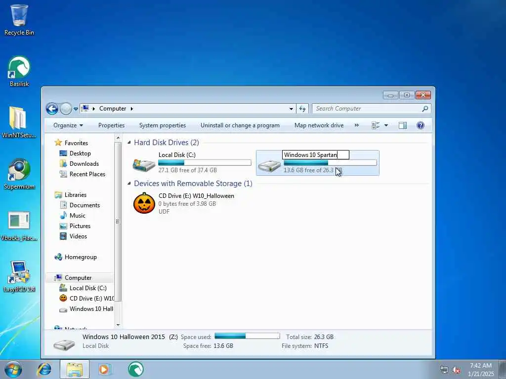This screenshot has height=379, width=506.
Task: Expand the arrow after Computer breadcrumb
Action: [131, 109]
